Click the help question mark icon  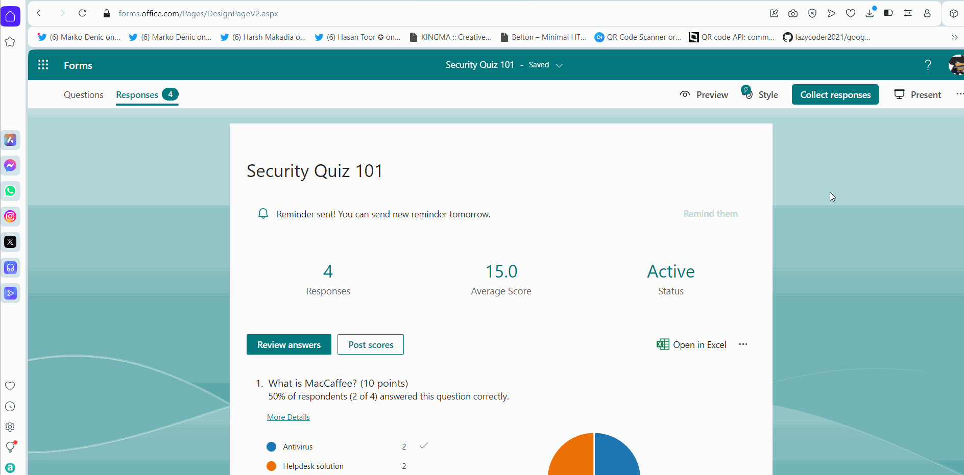pos(928,65)
